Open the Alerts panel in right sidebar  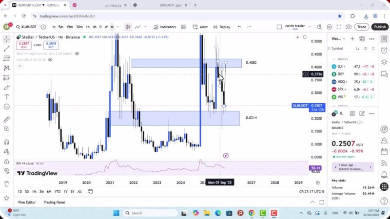(384, 49)
